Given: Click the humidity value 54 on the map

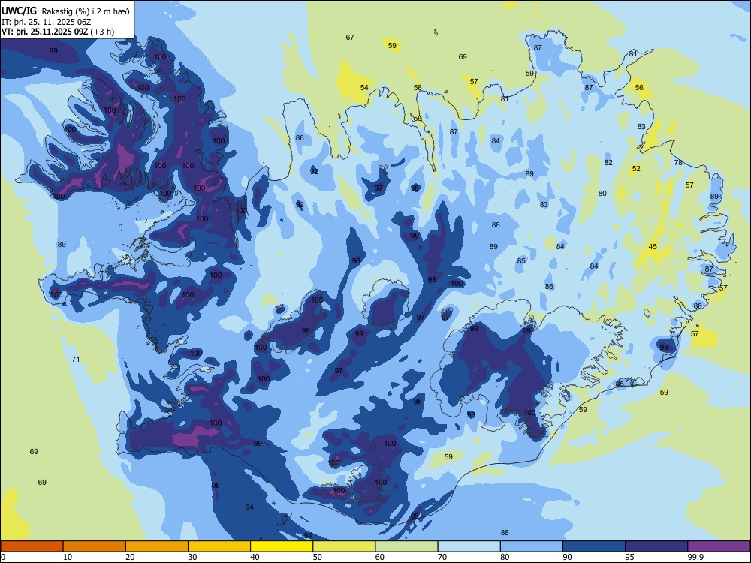Looking at the screenshot, I should (x=364, y=88).
